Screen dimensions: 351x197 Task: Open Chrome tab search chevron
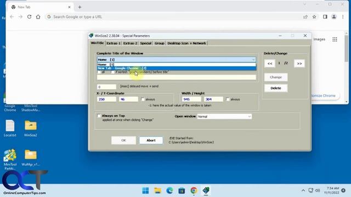(304, 4)
